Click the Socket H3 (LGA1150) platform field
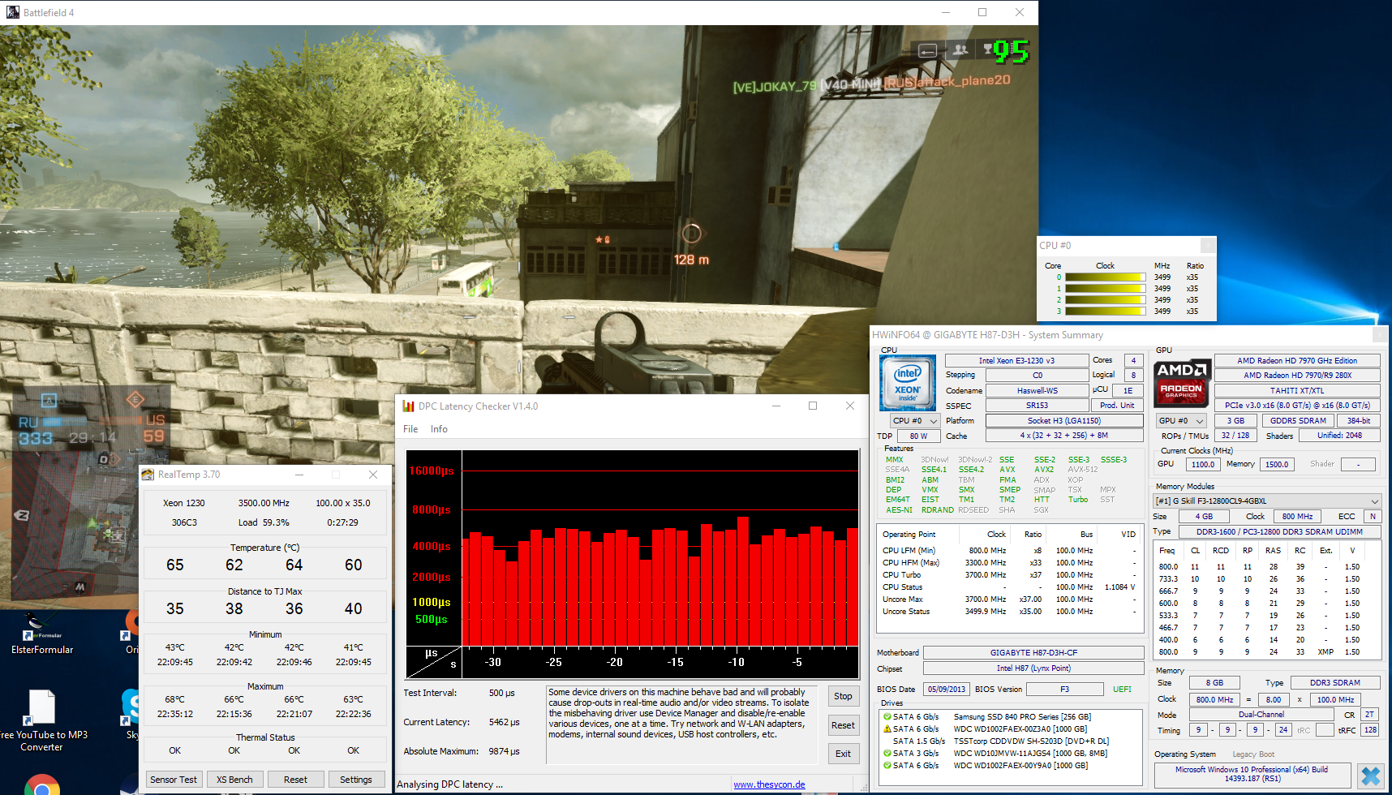The height and width of the screenshot is (795, 1392). point(1064,421)
